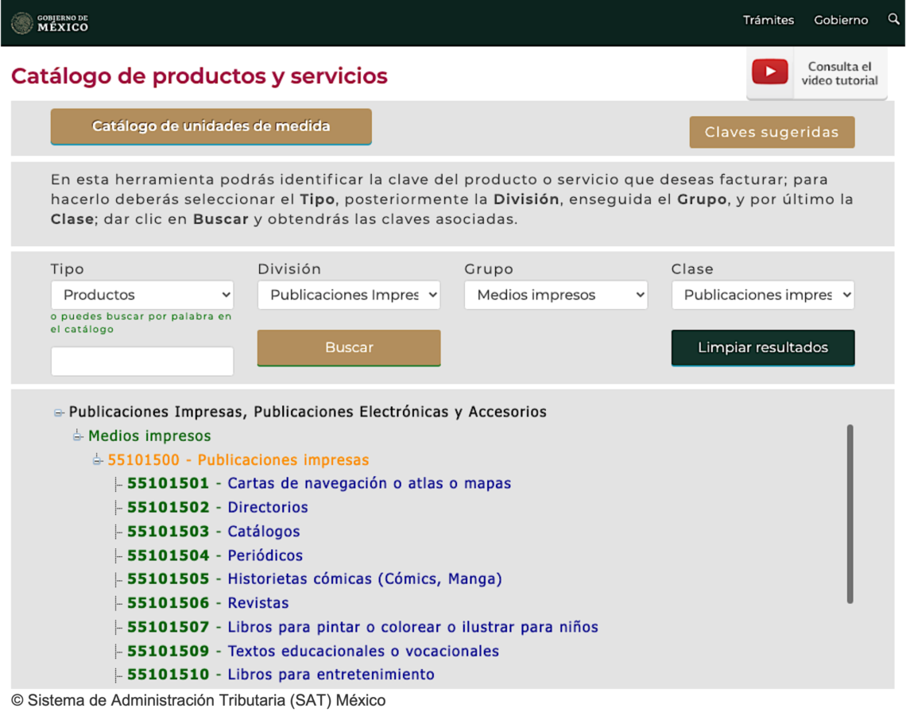
Task: Collapse the Medios impresos tree node
Action: (x=78, y=435)
